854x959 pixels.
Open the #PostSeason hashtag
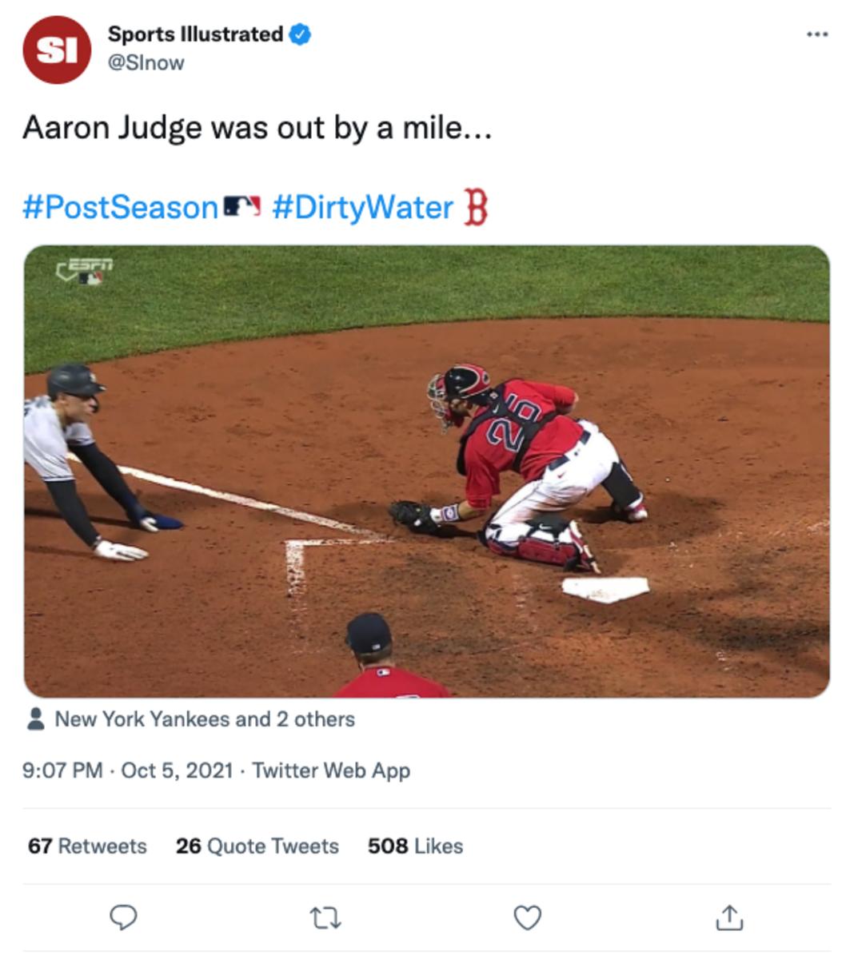click(120, 207)
